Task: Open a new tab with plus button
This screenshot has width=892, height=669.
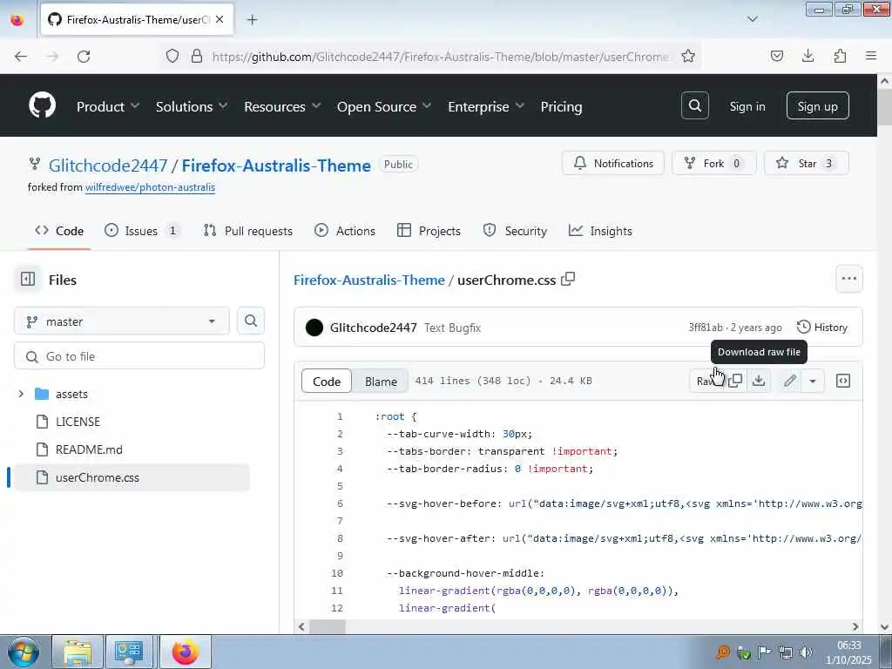Action: (x=252, y=20)
